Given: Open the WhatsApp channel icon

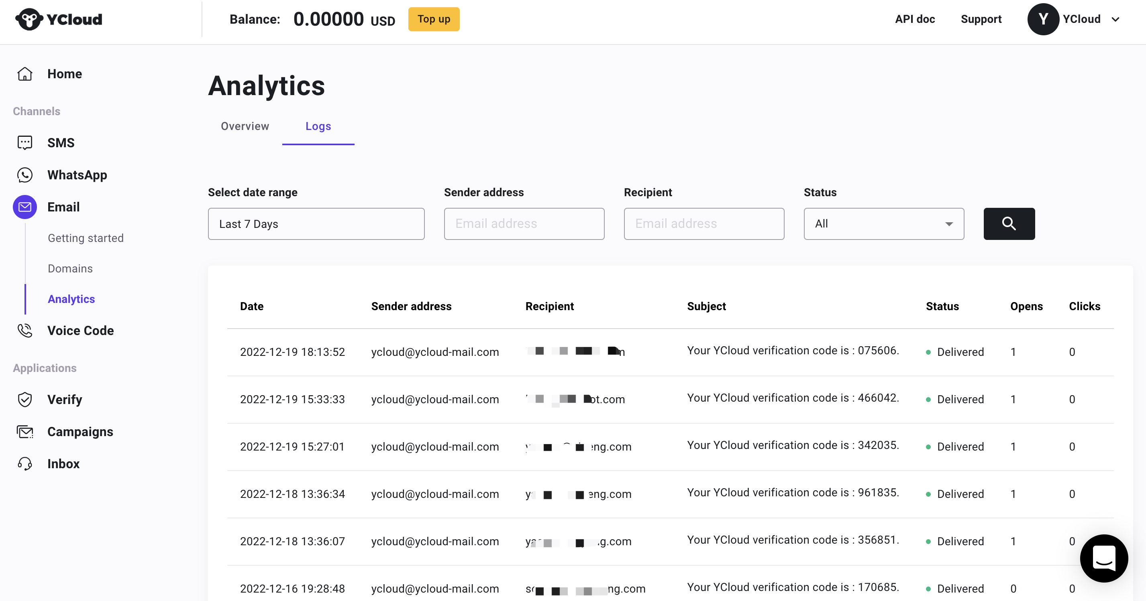Looking at the screenshot, I should click(25, 175).
